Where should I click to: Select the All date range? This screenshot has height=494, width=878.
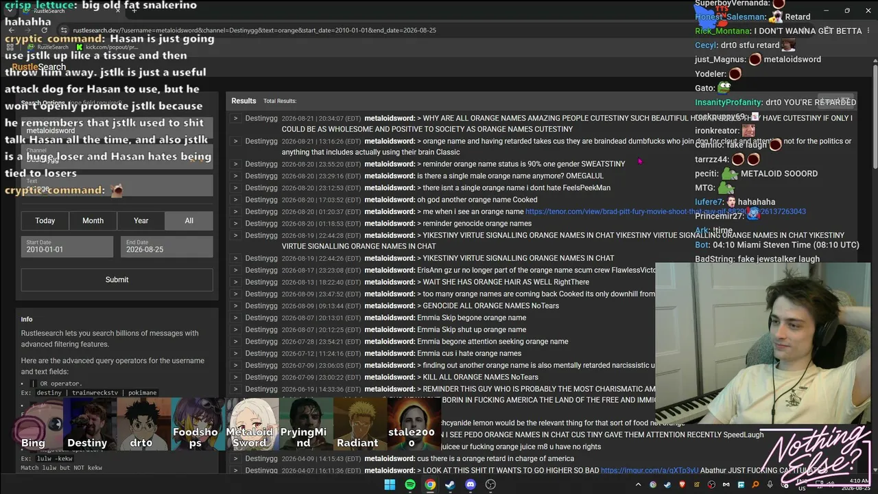tap(189, 220)
